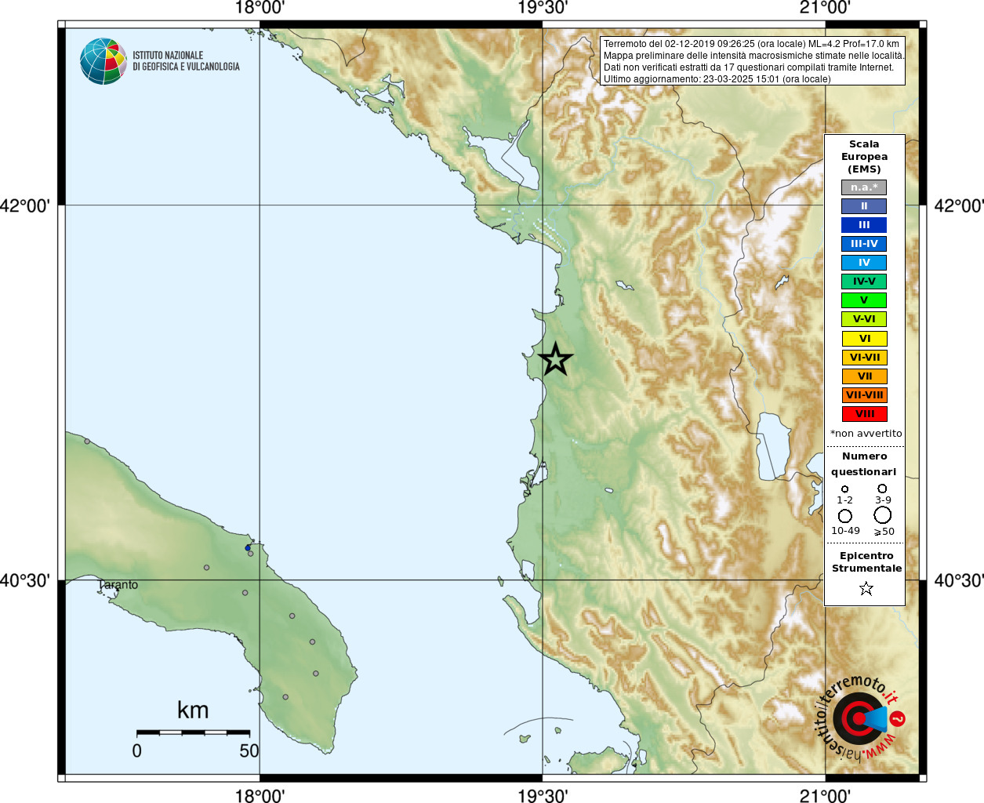Click the Taranto city label
Viewport: 984px width, 803px height.
point(118,584)
